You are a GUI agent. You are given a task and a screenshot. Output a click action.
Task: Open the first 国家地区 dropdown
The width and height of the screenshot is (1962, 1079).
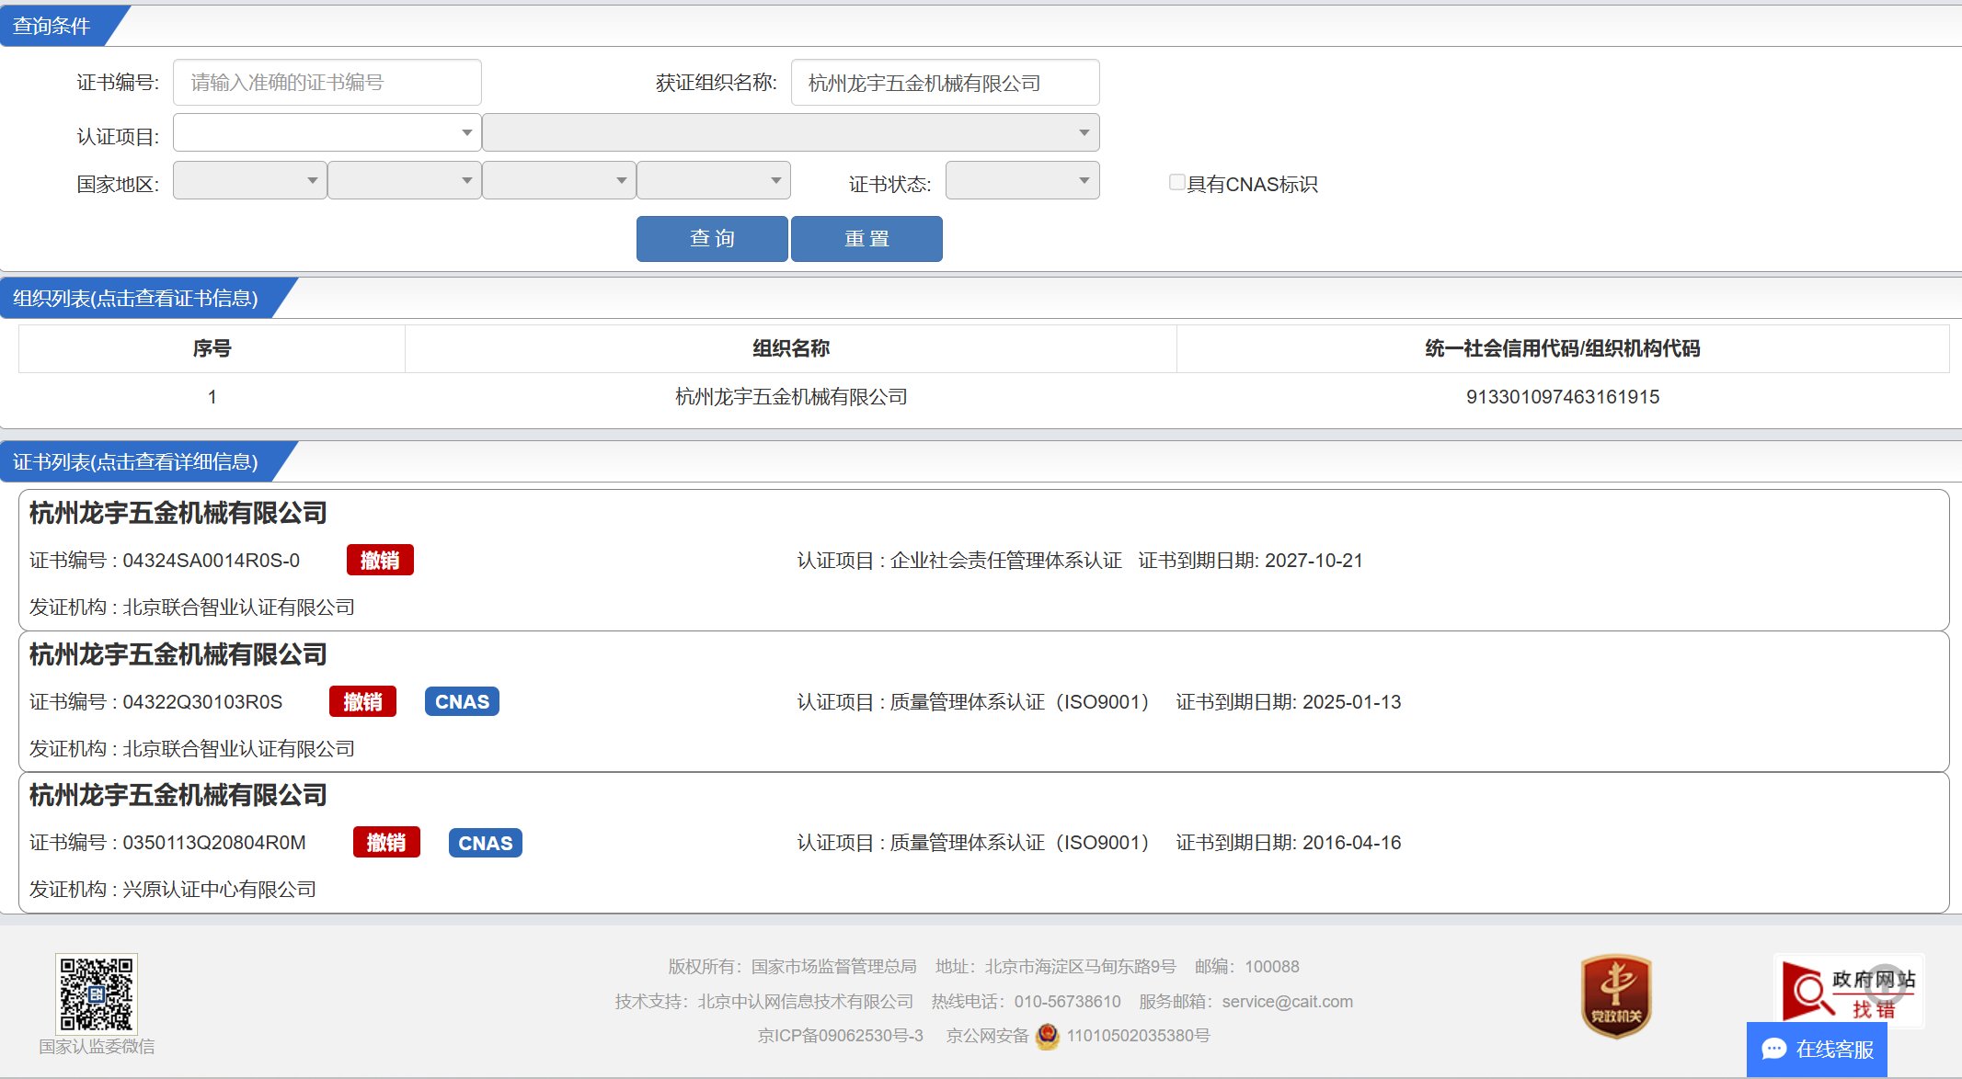point(249,181)
